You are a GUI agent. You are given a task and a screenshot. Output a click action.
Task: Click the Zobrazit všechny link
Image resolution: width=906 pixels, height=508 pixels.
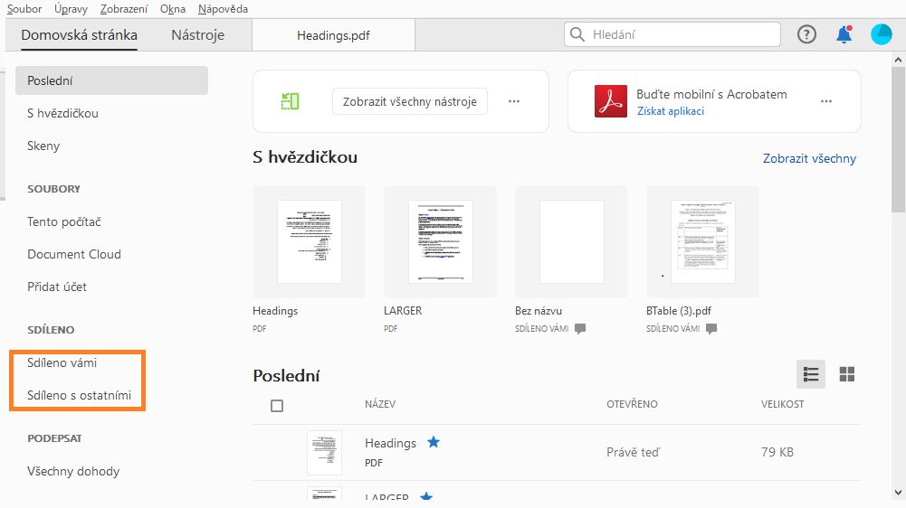(809, 158)
